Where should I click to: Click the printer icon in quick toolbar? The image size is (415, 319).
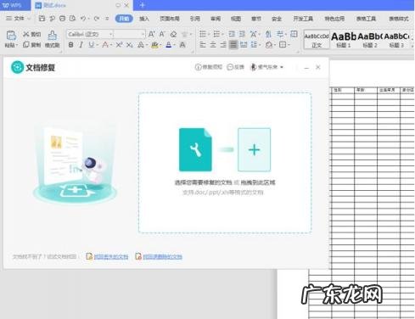(x=62, y=19)
